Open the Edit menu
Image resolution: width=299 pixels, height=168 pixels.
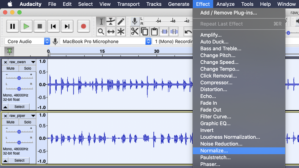[x=67, y=4]
